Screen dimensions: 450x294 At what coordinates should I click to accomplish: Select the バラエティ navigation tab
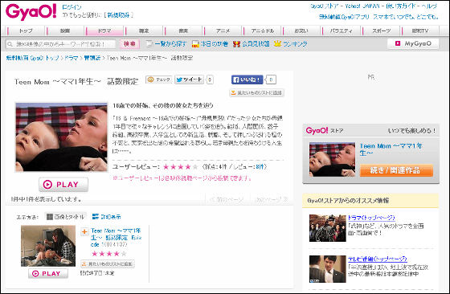[x=342, y=31]
